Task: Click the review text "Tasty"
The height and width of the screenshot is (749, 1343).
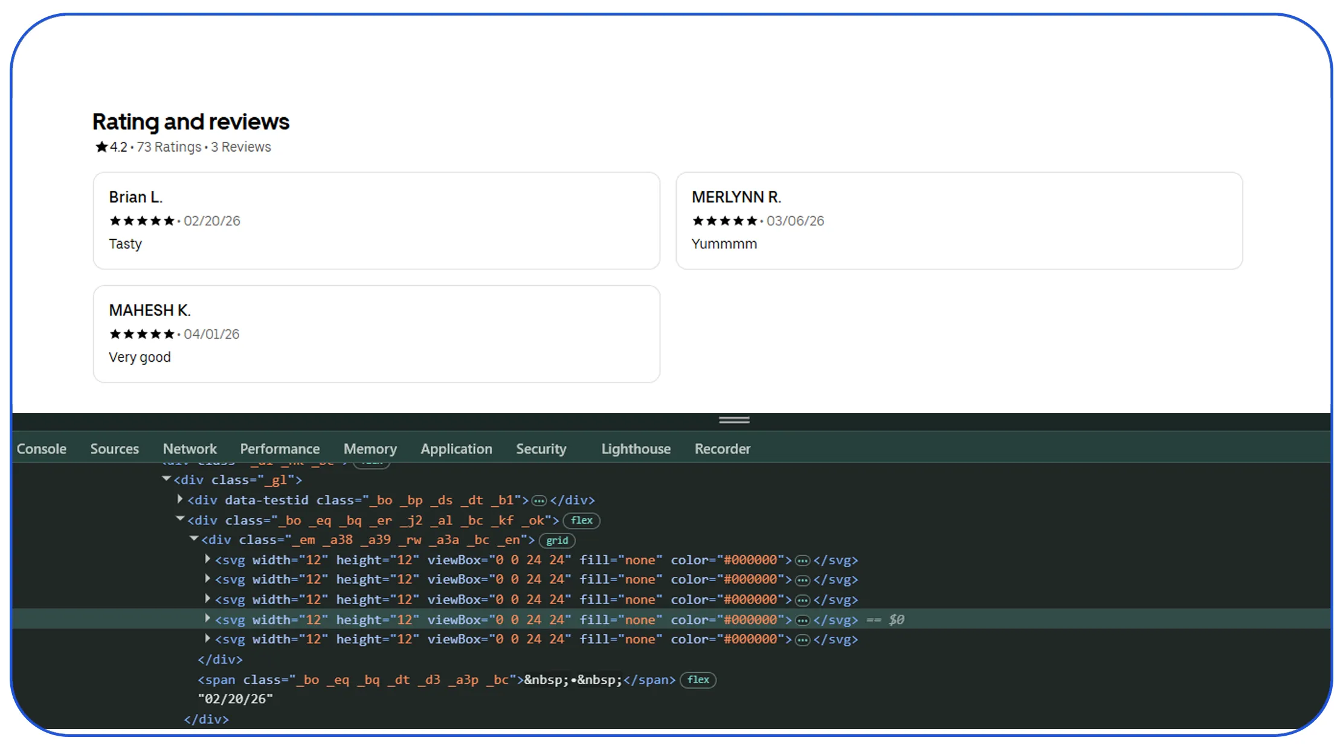Action: pyautogui.click(x=125, y=244)
